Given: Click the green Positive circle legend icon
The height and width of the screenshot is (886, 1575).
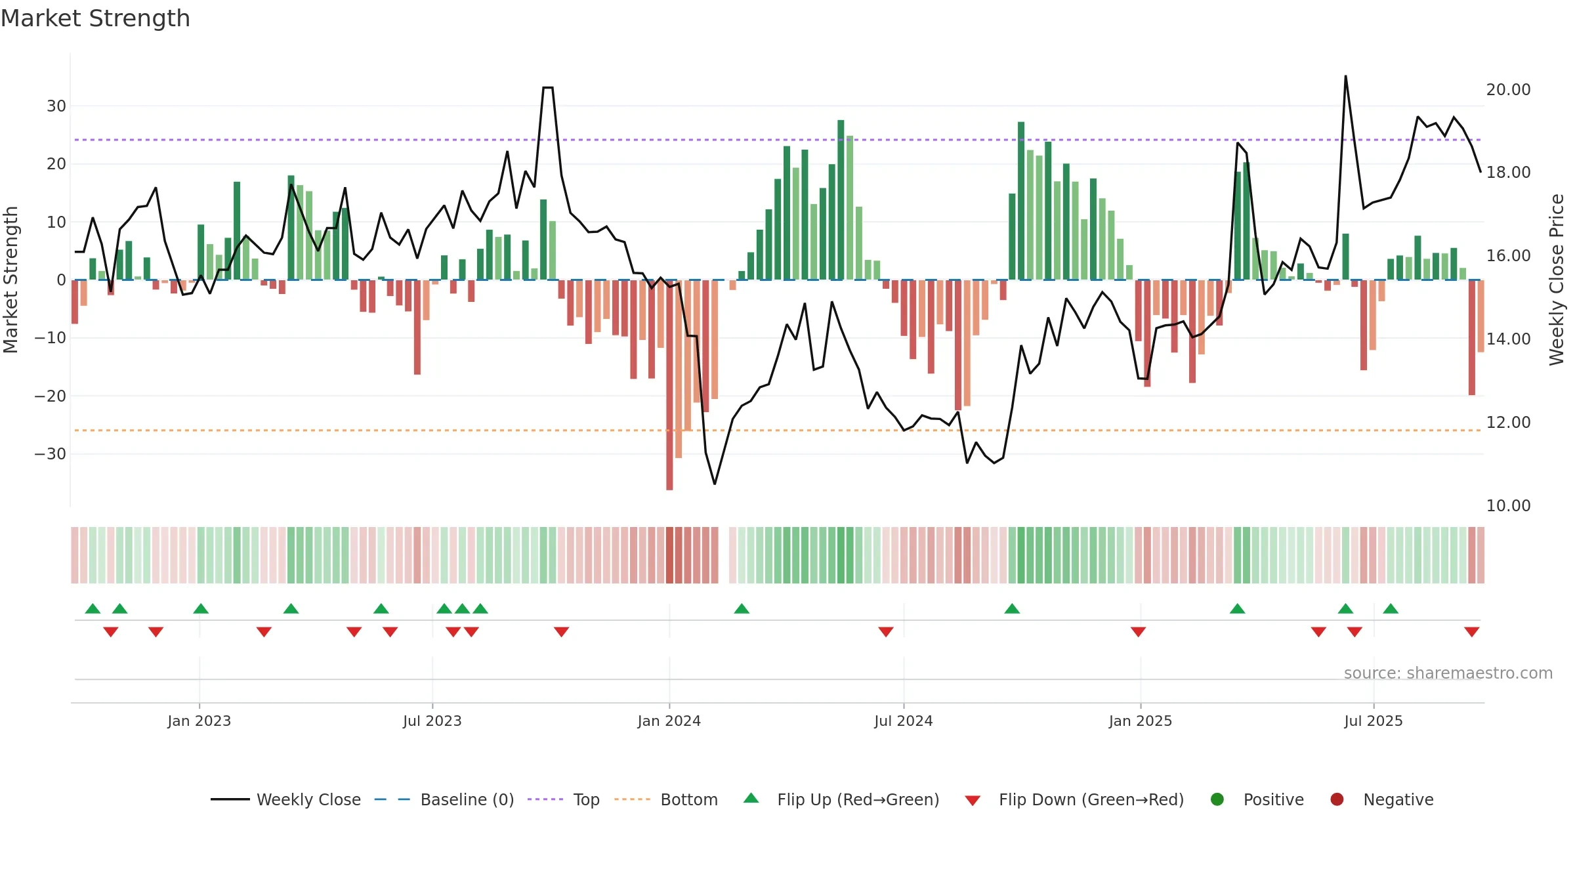Looking at the screenshot, I should click(x=1217, y=799).
